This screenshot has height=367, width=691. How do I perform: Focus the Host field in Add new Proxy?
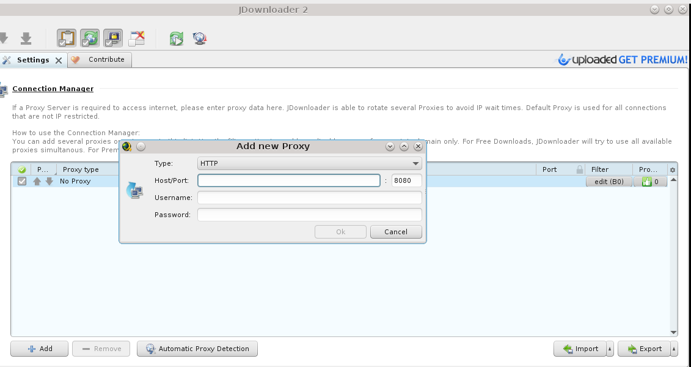pos(288,180)
